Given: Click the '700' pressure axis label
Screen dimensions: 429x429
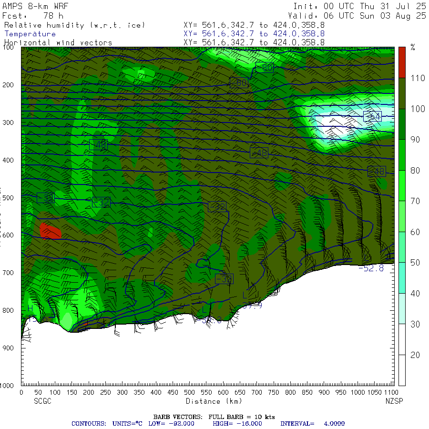Looking at the screenshot, I should pos(8,273).
